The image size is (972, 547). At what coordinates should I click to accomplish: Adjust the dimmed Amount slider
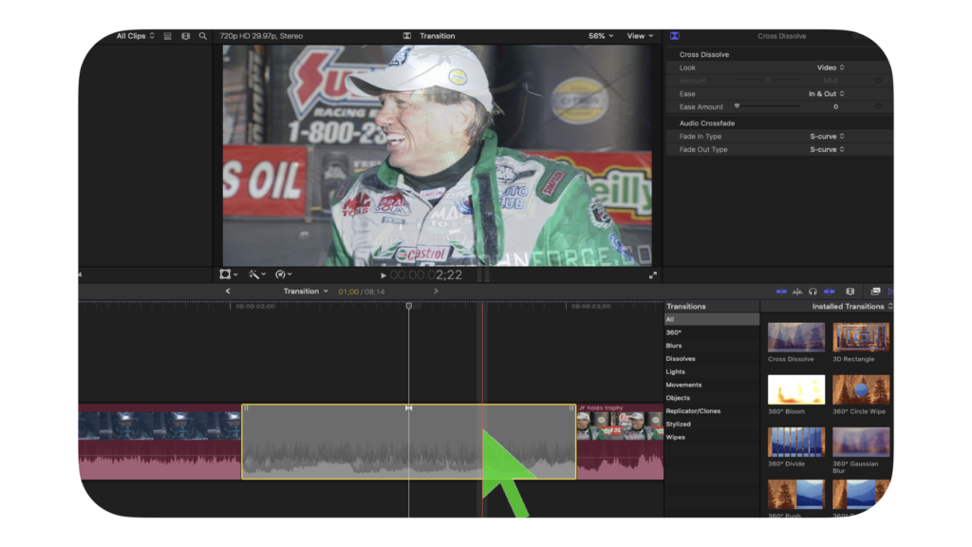coord(767,80)
